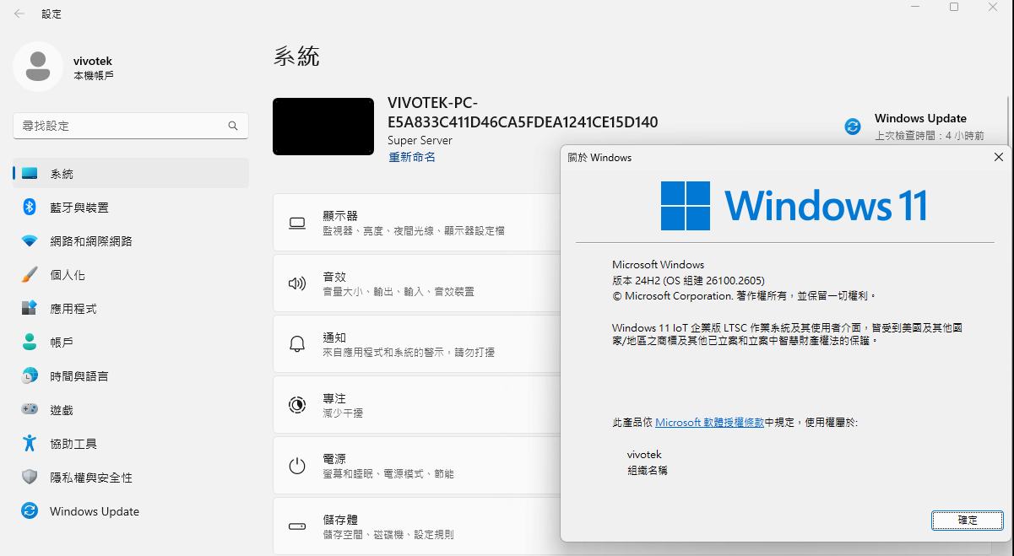This screenshot has width=1014, height=556.
Task: Open 藍牙與裝置 settings category
Action: click(x=131, y=208)
